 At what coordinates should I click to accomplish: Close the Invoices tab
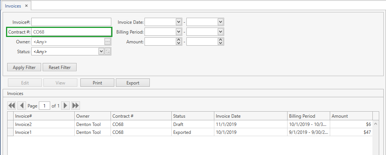point(26,6)
